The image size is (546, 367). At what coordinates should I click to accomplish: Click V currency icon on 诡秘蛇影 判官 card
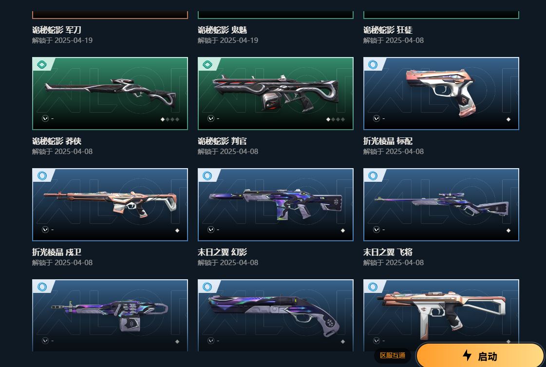tap(211, 118)
